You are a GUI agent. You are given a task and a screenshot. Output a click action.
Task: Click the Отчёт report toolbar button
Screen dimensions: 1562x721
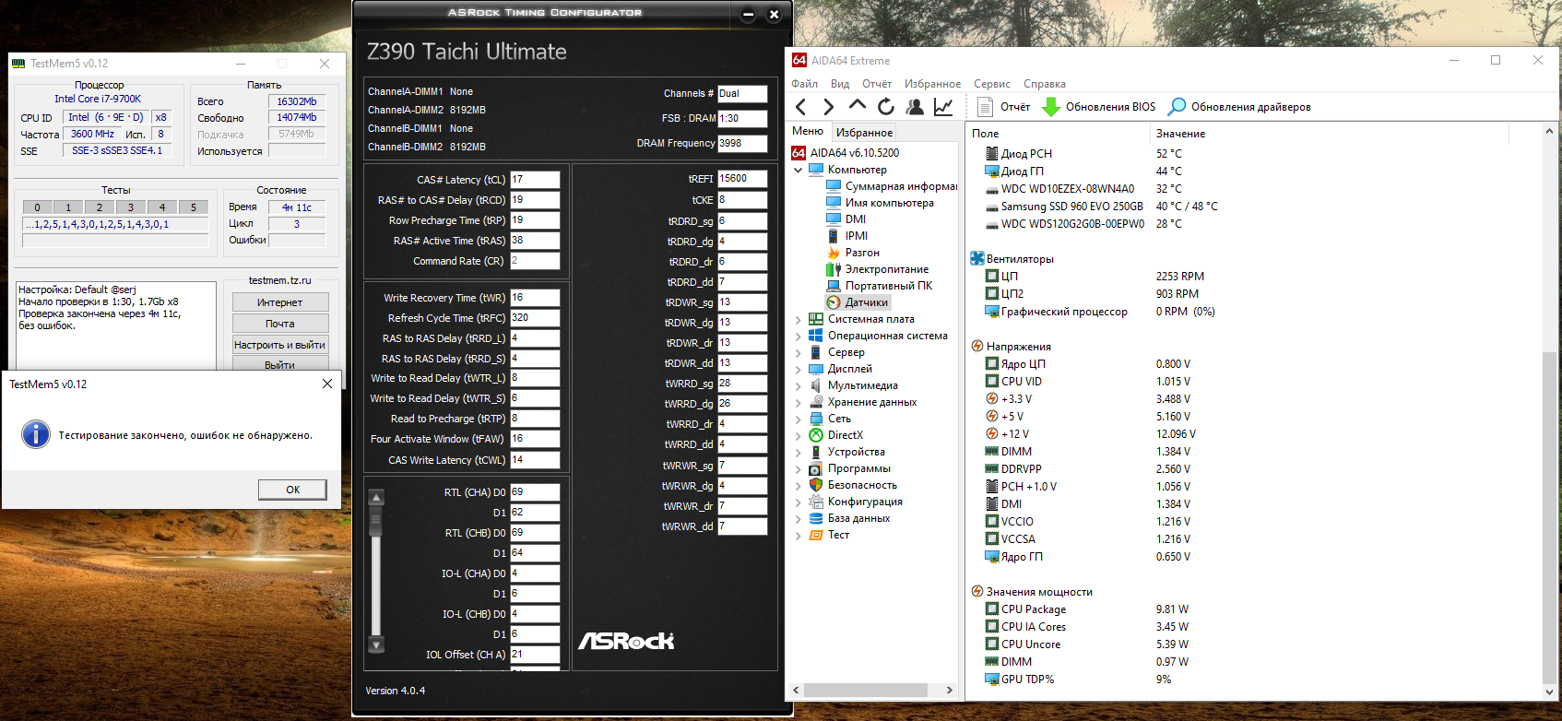1003,107
